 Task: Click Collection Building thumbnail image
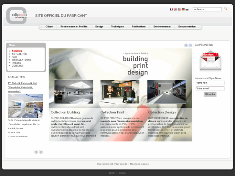(74, 92)
